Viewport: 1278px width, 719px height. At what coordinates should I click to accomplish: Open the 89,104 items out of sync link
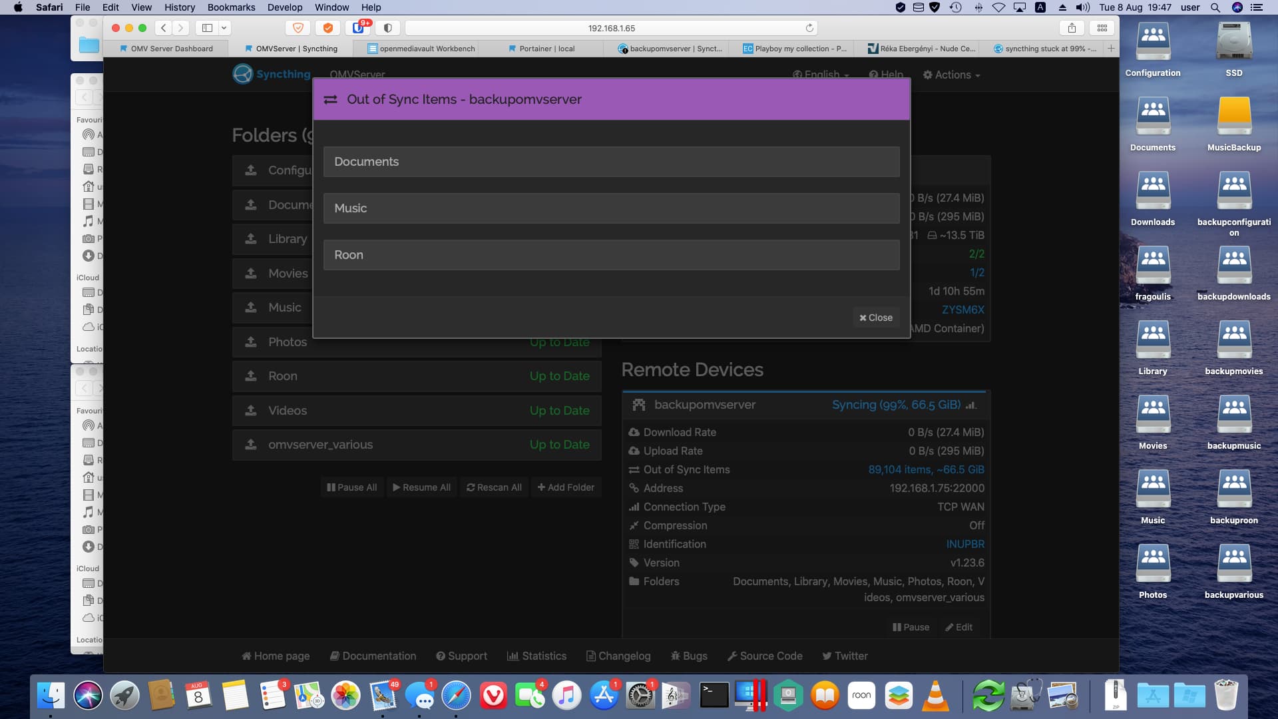tap(926, 469)
